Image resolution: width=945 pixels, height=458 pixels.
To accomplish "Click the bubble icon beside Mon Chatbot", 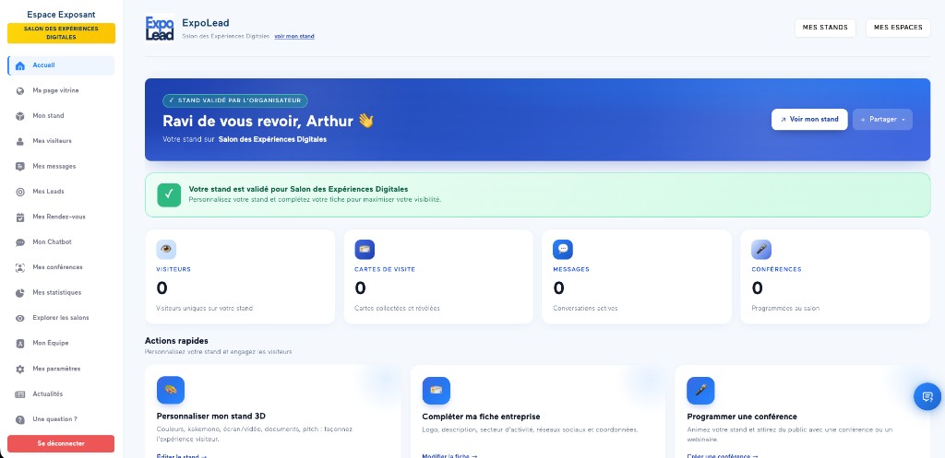I will click(x=20, y=242).
